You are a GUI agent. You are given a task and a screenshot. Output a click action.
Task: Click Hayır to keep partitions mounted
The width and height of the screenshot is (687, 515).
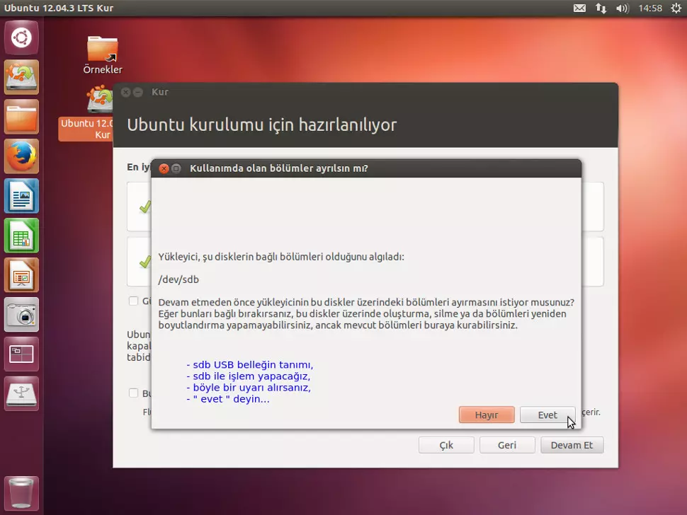[487, 415]
